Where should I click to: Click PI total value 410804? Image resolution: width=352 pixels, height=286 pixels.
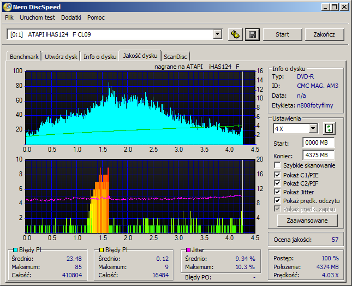point(72,275)
